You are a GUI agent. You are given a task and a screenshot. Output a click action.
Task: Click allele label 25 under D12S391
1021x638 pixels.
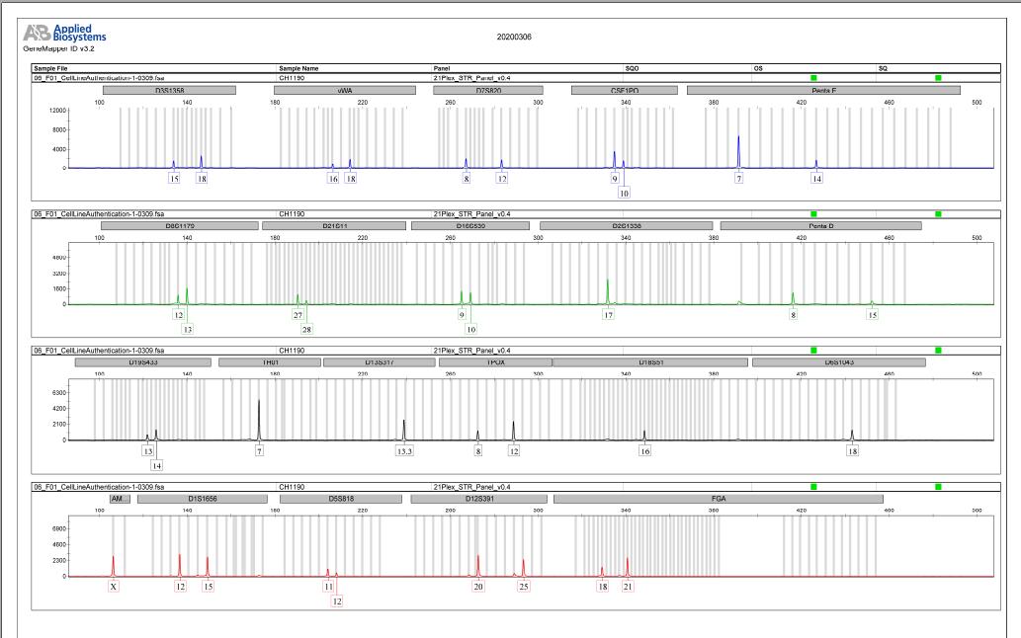tap(524, 587)
